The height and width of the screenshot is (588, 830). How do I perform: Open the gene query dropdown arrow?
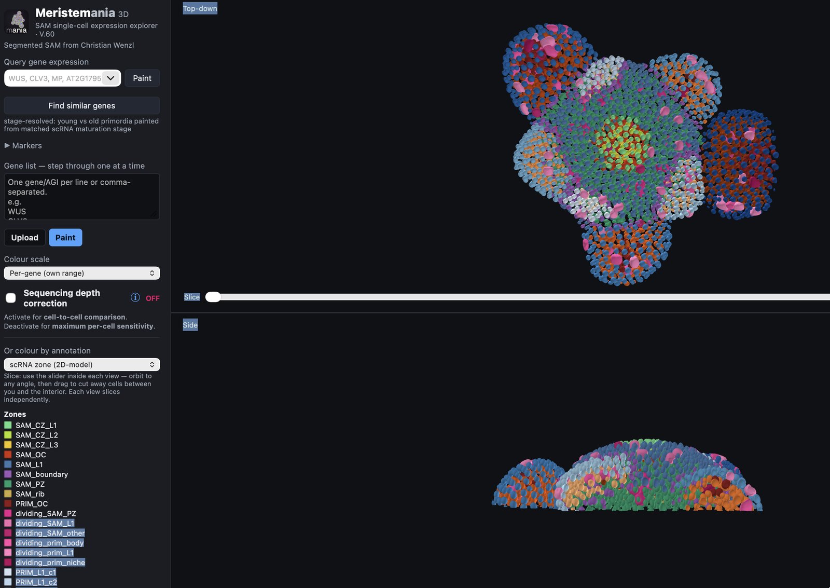point(110,78)
